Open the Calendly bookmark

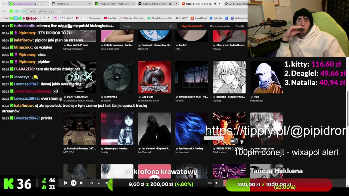coord(216,18)
